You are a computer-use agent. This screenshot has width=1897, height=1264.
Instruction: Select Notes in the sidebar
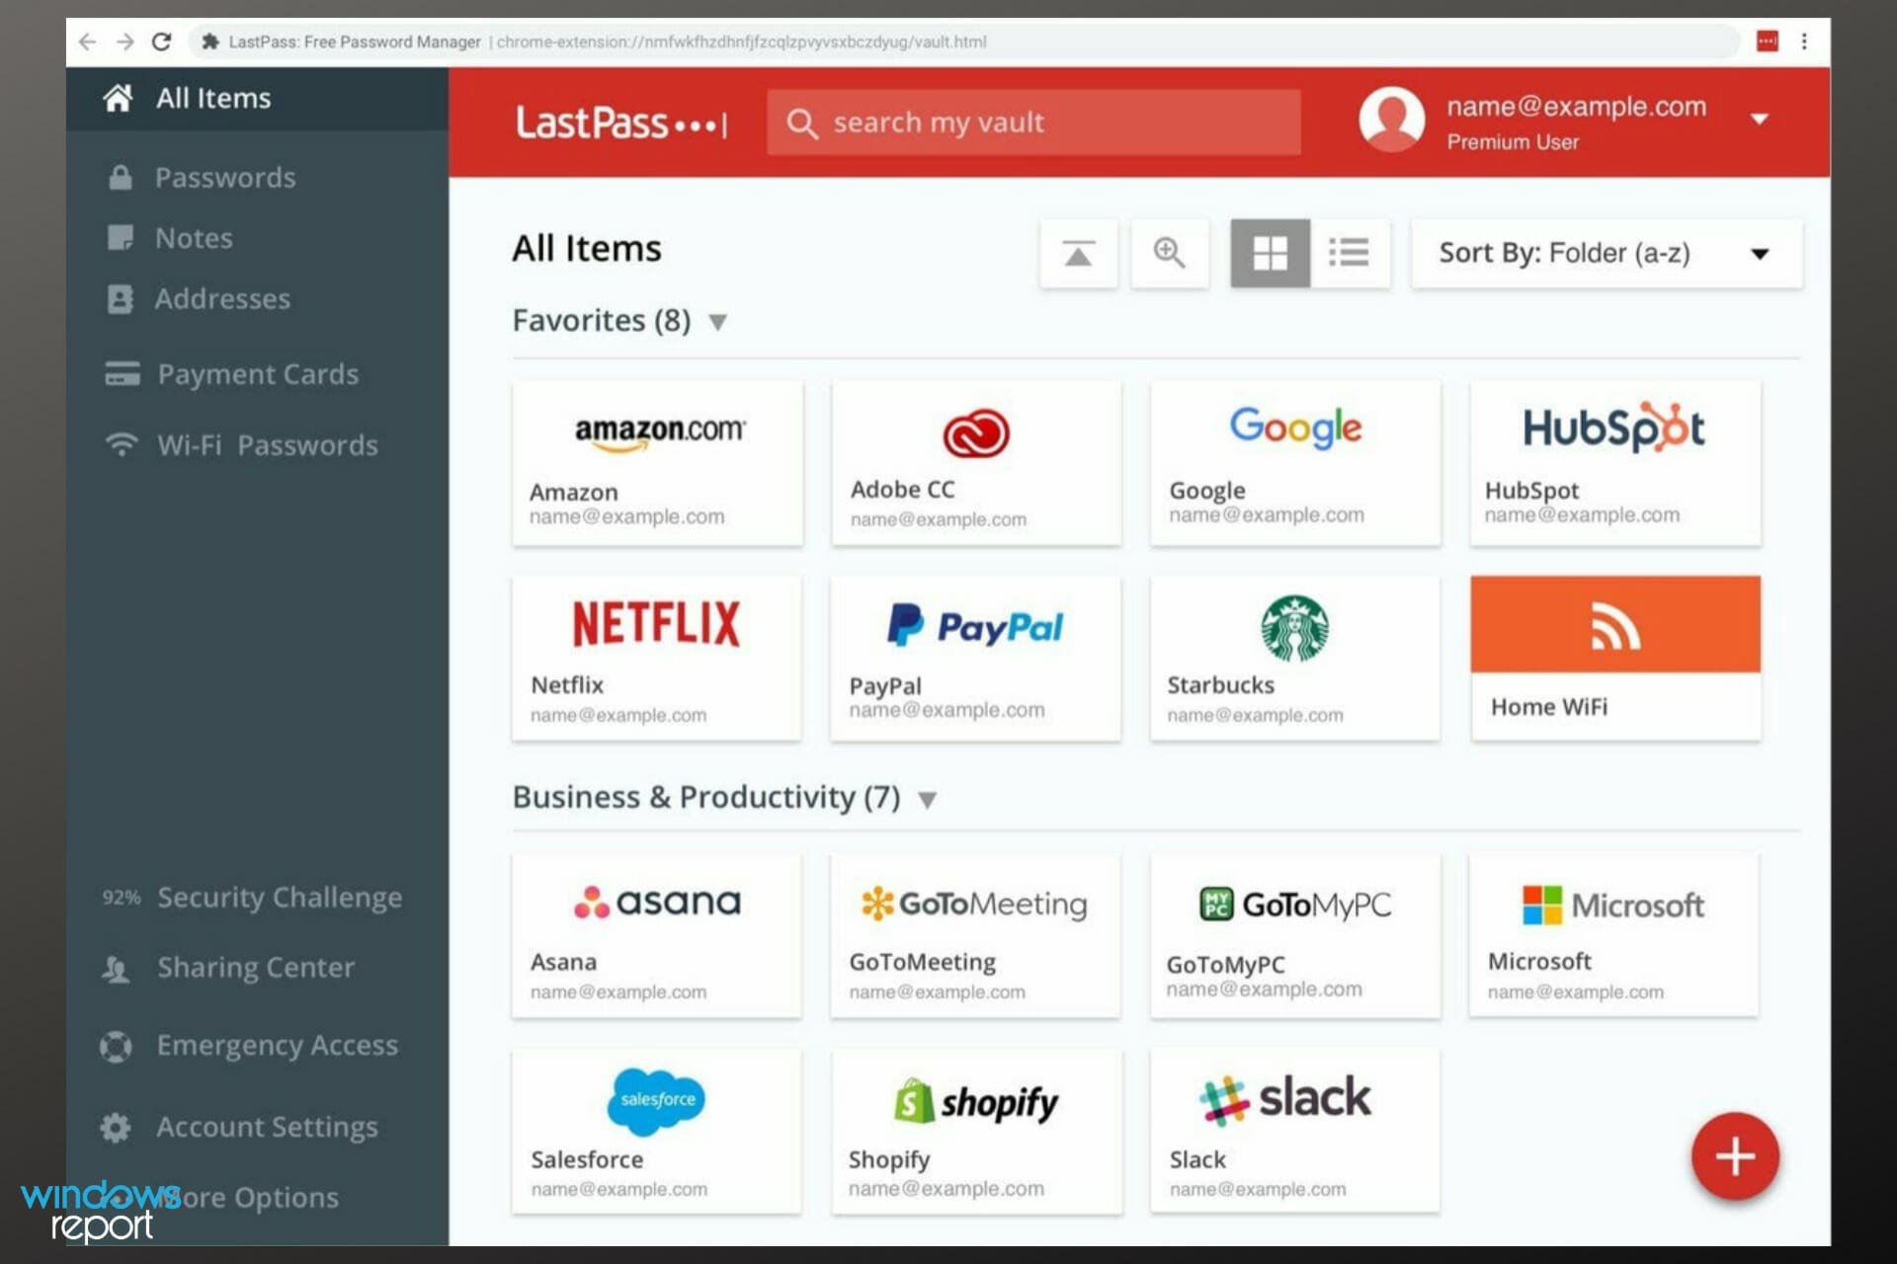[x=194, y=238]
